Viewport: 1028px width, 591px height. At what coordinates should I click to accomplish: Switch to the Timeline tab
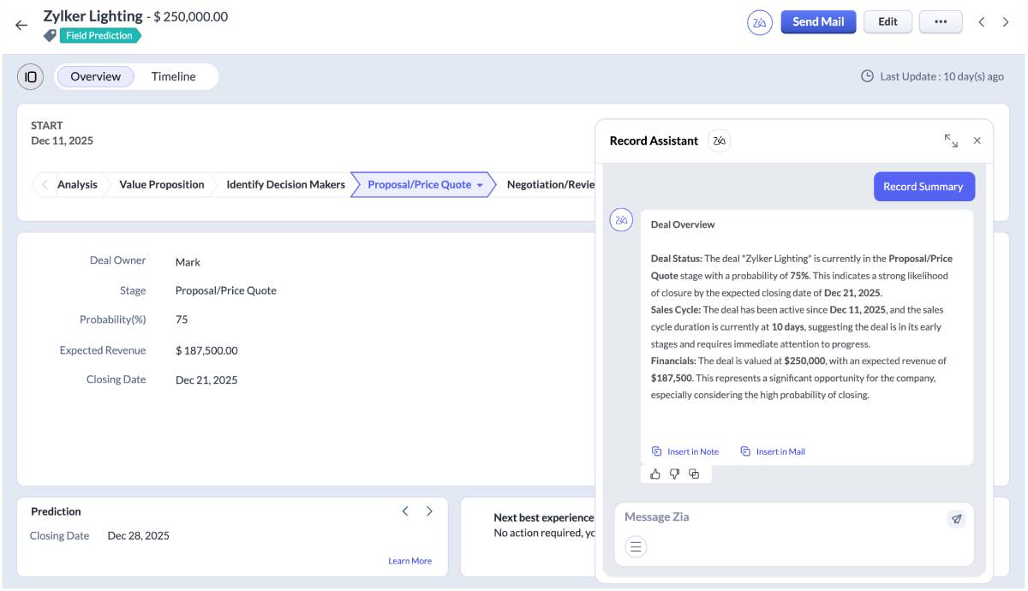point(172,76)
